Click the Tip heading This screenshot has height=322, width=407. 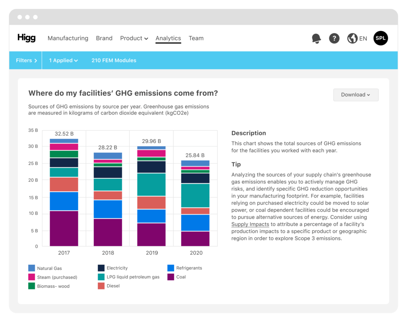pos(236,164)
